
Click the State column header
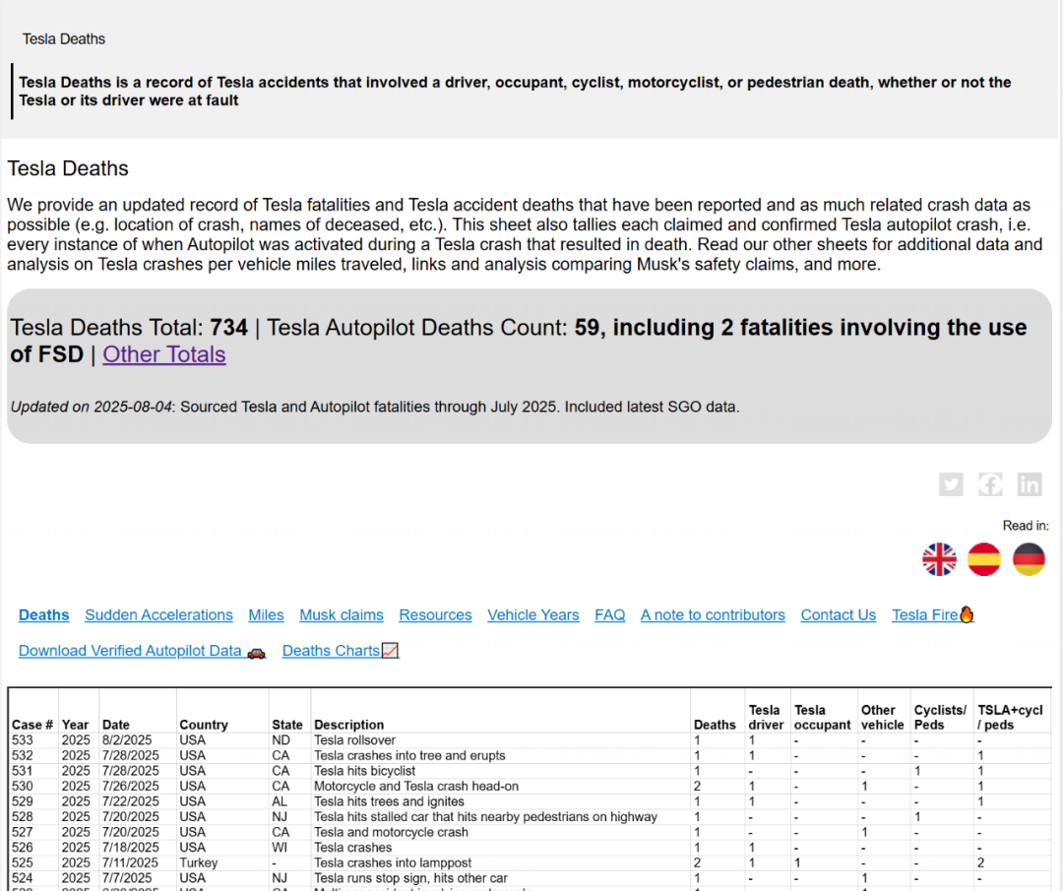[x=287, y=725]
